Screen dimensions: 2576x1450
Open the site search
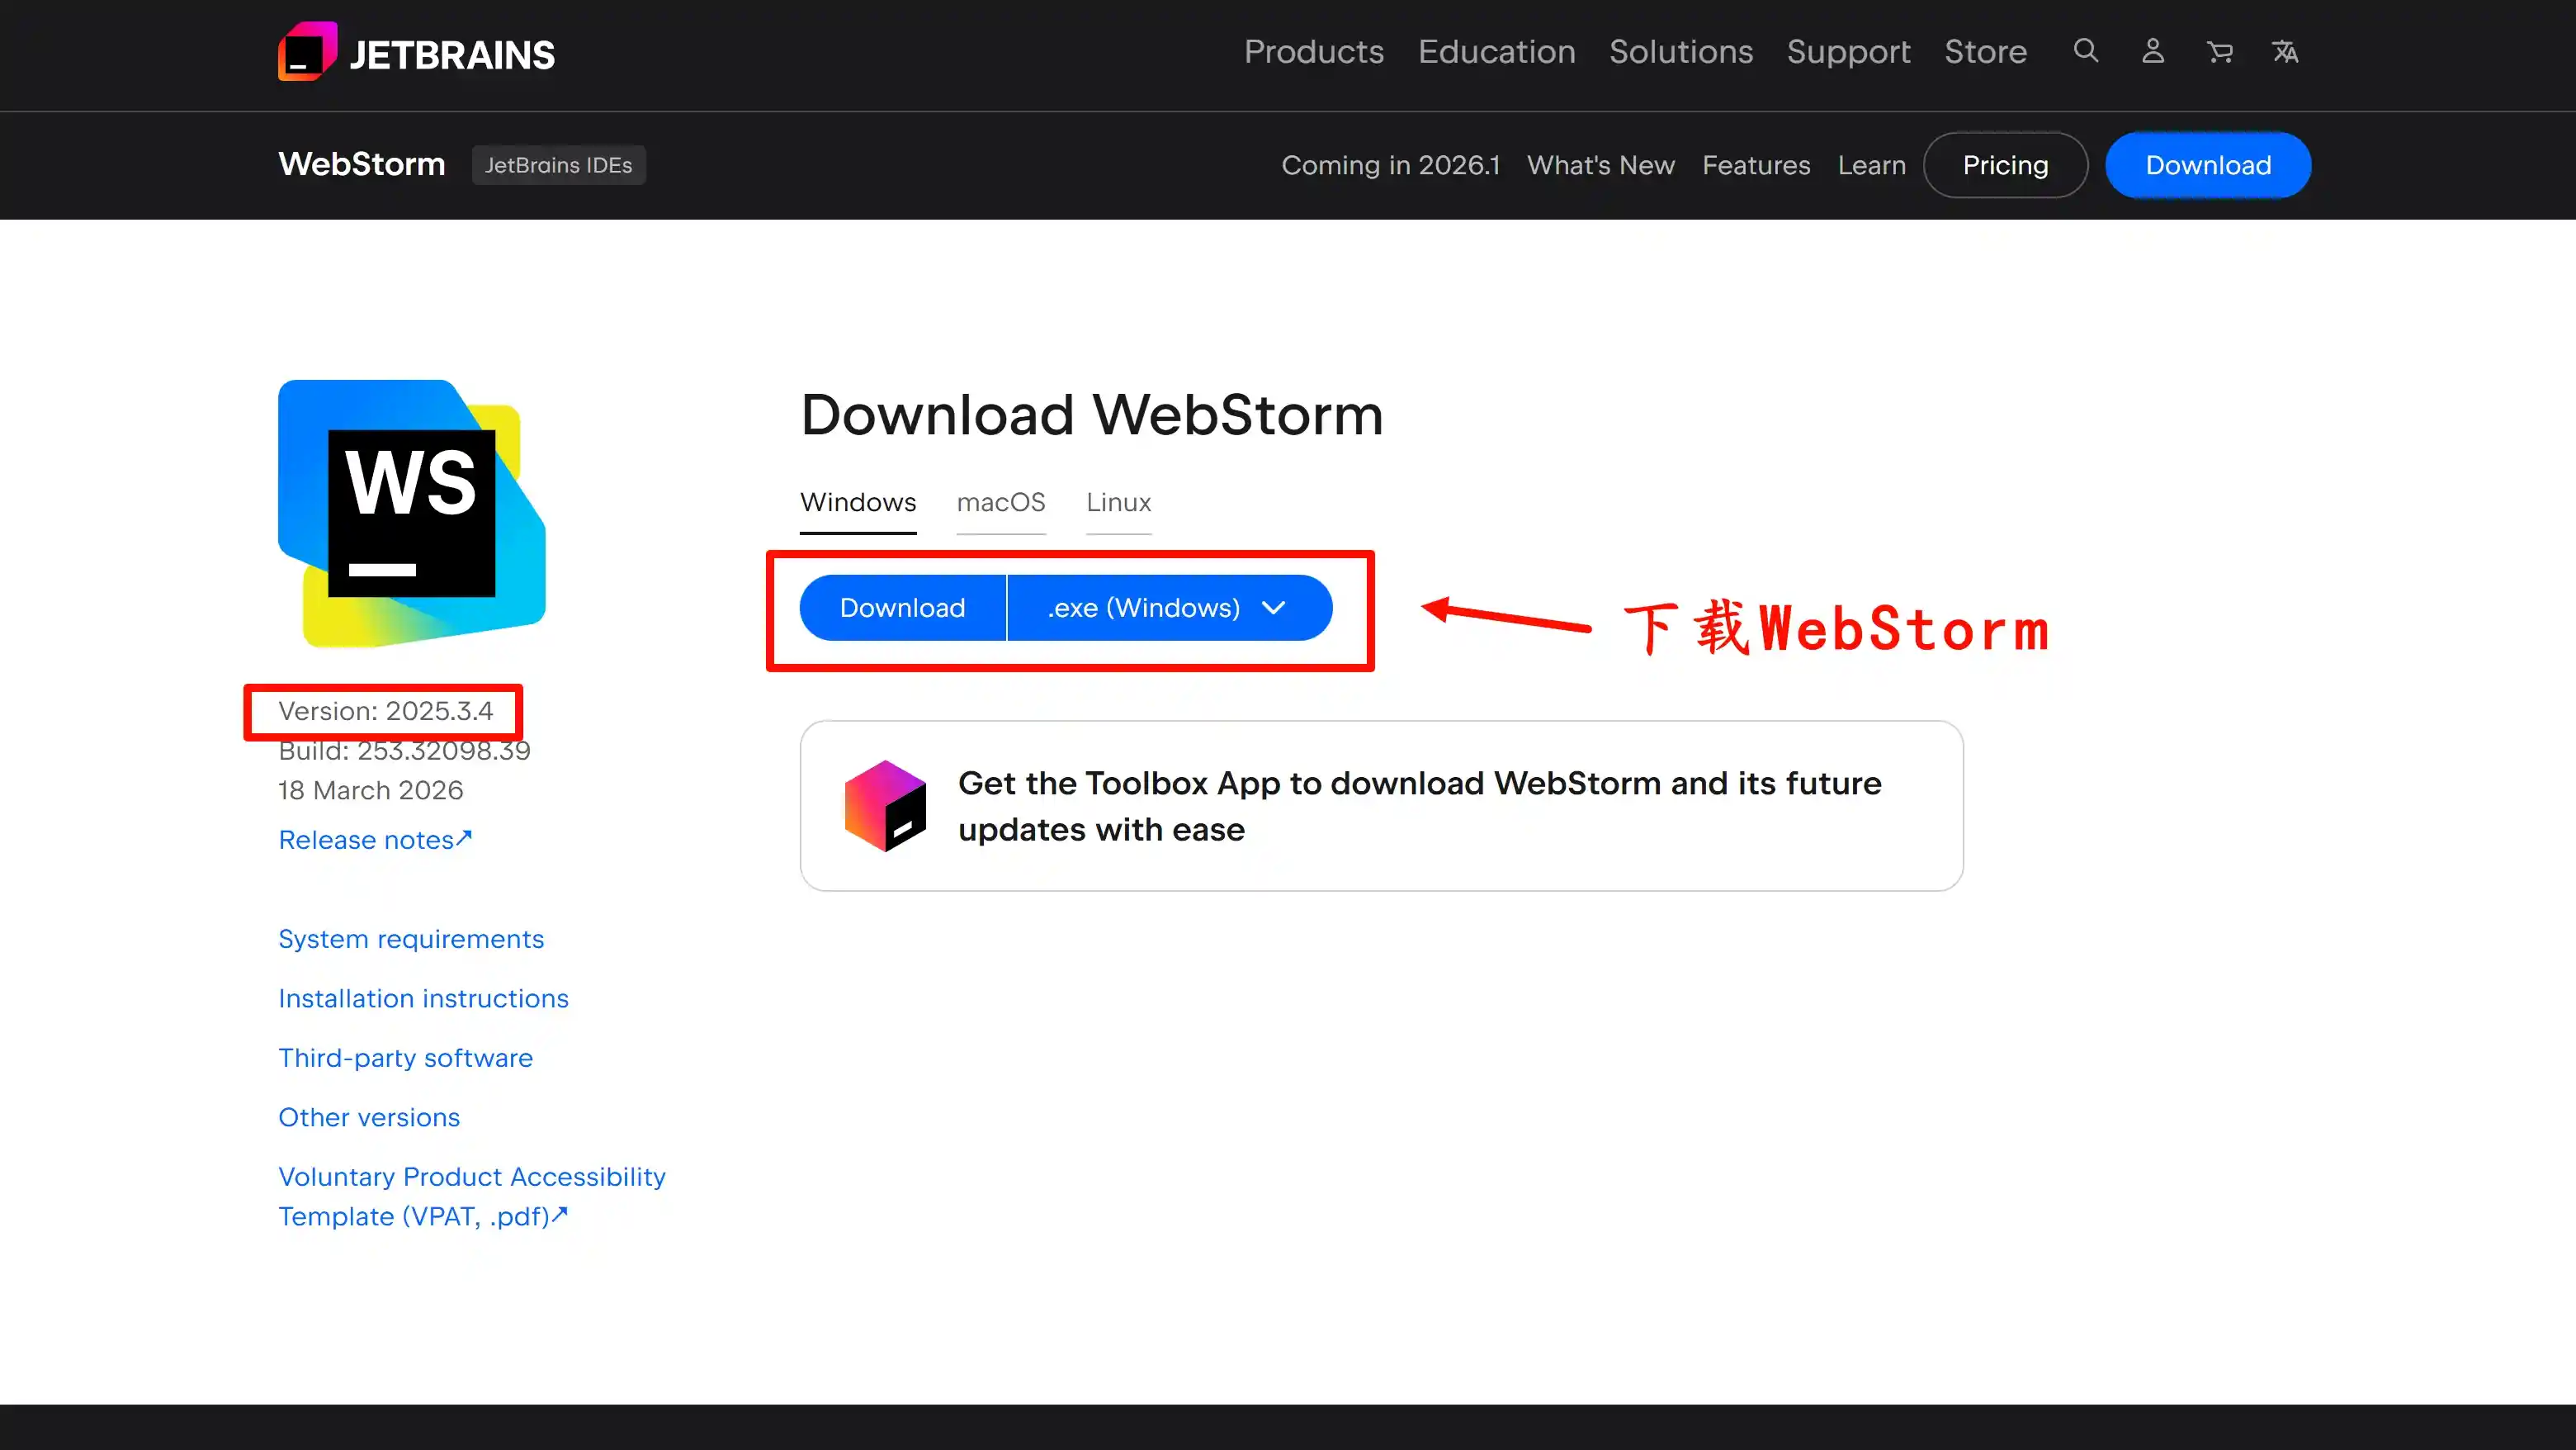2085,51
